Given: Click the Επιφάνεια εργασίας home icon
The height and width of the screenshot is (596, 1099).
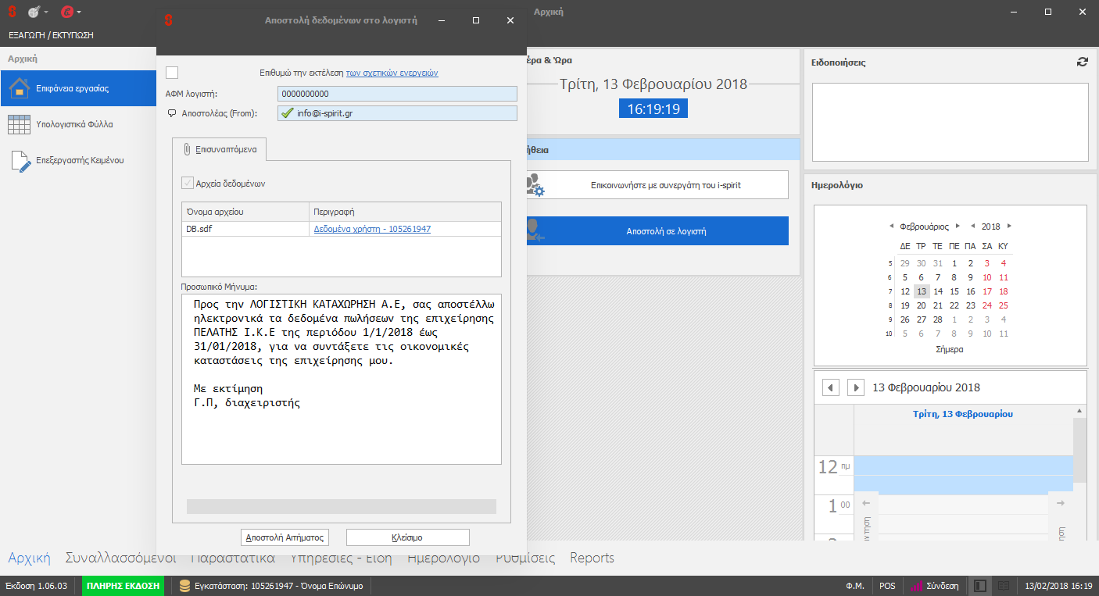Looking at the screenshot, I should pyautogui.click(x=20, y=88).
